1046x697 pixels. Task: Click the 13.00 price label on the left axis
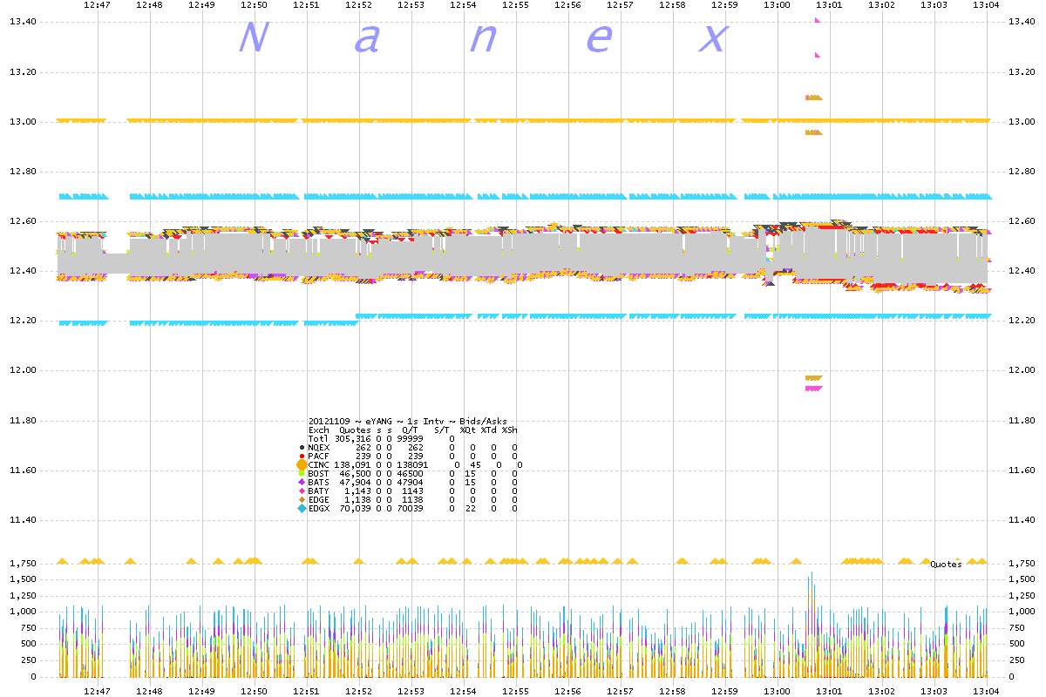[21, 122]
